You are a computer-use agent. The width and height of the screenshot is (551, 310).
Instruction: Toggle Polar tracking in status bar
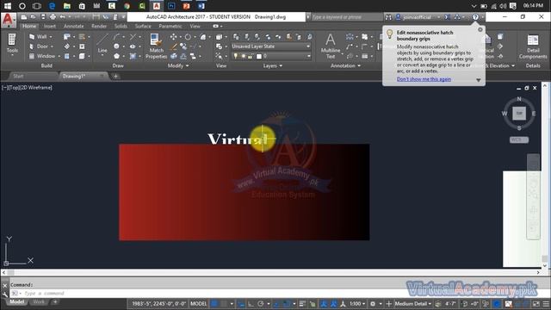pos(261,304)
